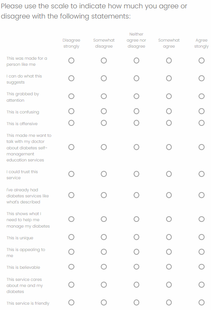
Task: Select Disagree strongly for 'This was made for a person like me'
Action: tap(71, 60)
